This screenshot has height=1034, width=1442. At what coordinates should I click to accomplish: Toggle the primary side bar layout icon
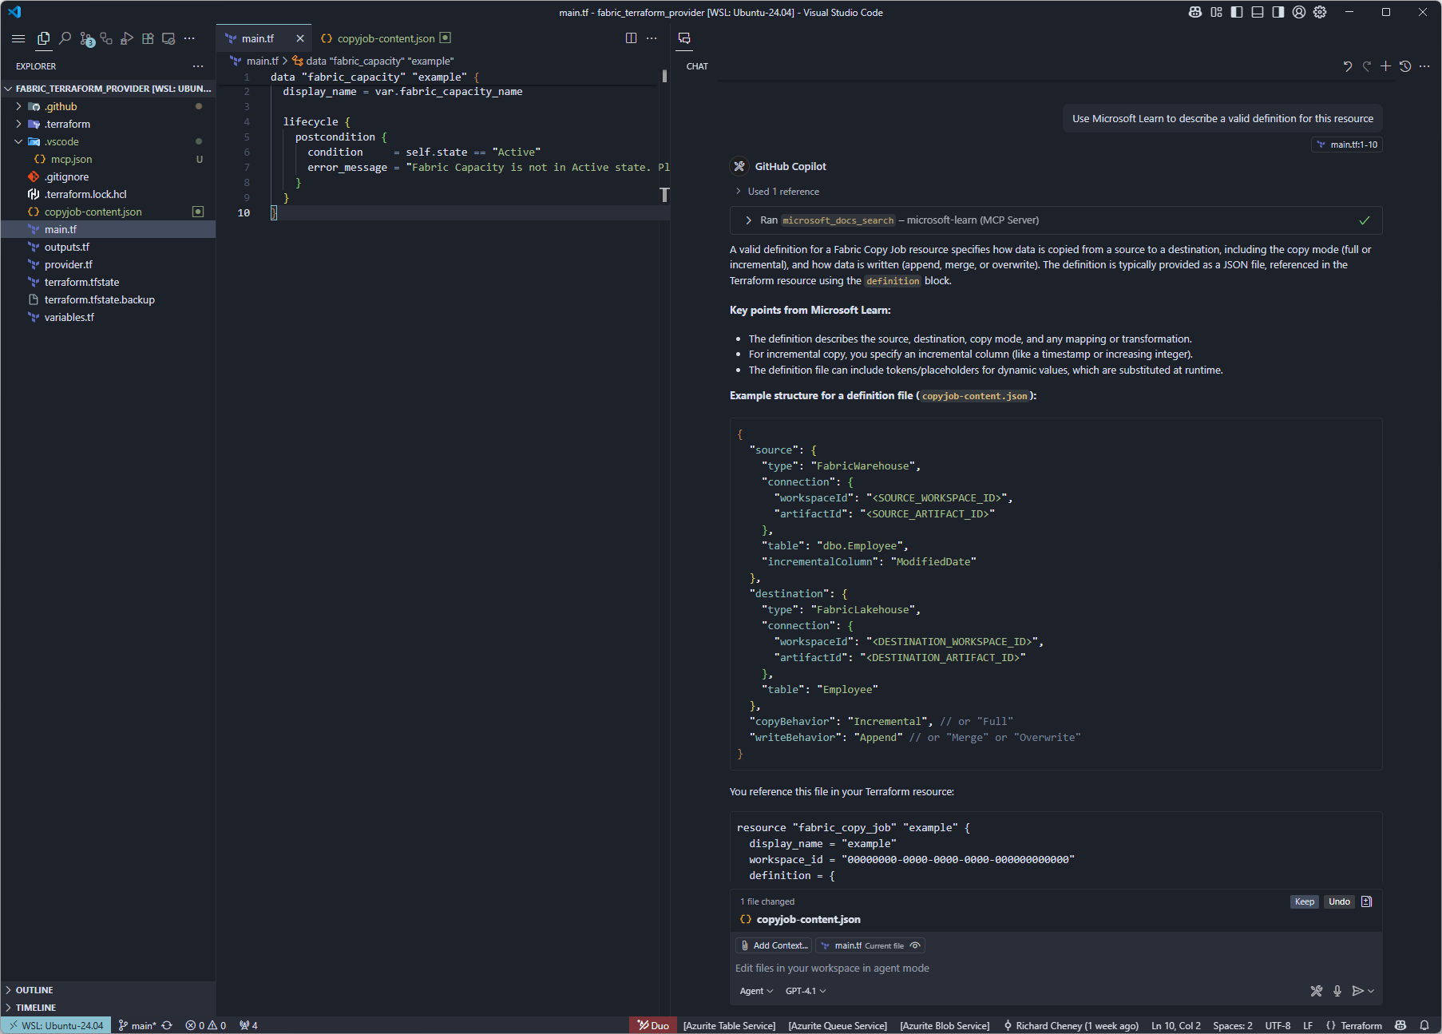point(1237,12)
